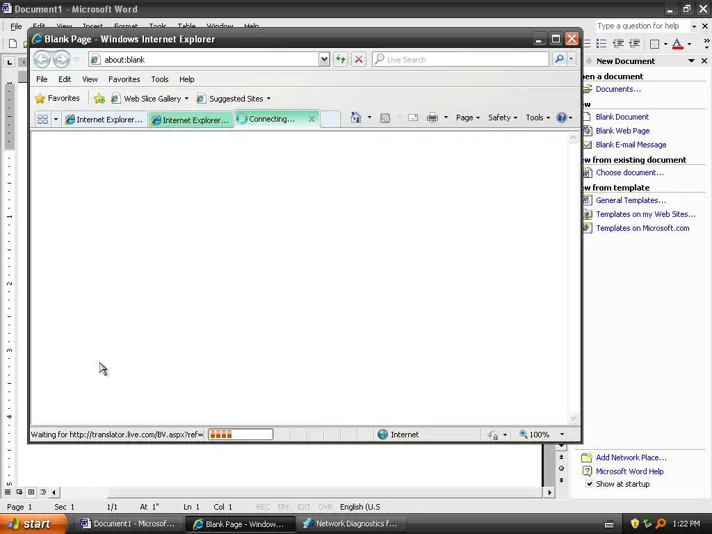The width and height of the screenshot is (712, 534).
Task: Uncheck Show at startup checkbox
Action: click(589, 484)
